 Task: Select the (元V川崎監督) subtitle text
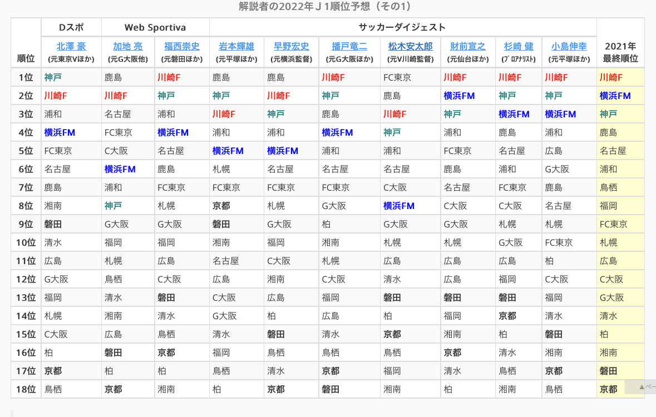pyautogui.click(x=410, y=59)
